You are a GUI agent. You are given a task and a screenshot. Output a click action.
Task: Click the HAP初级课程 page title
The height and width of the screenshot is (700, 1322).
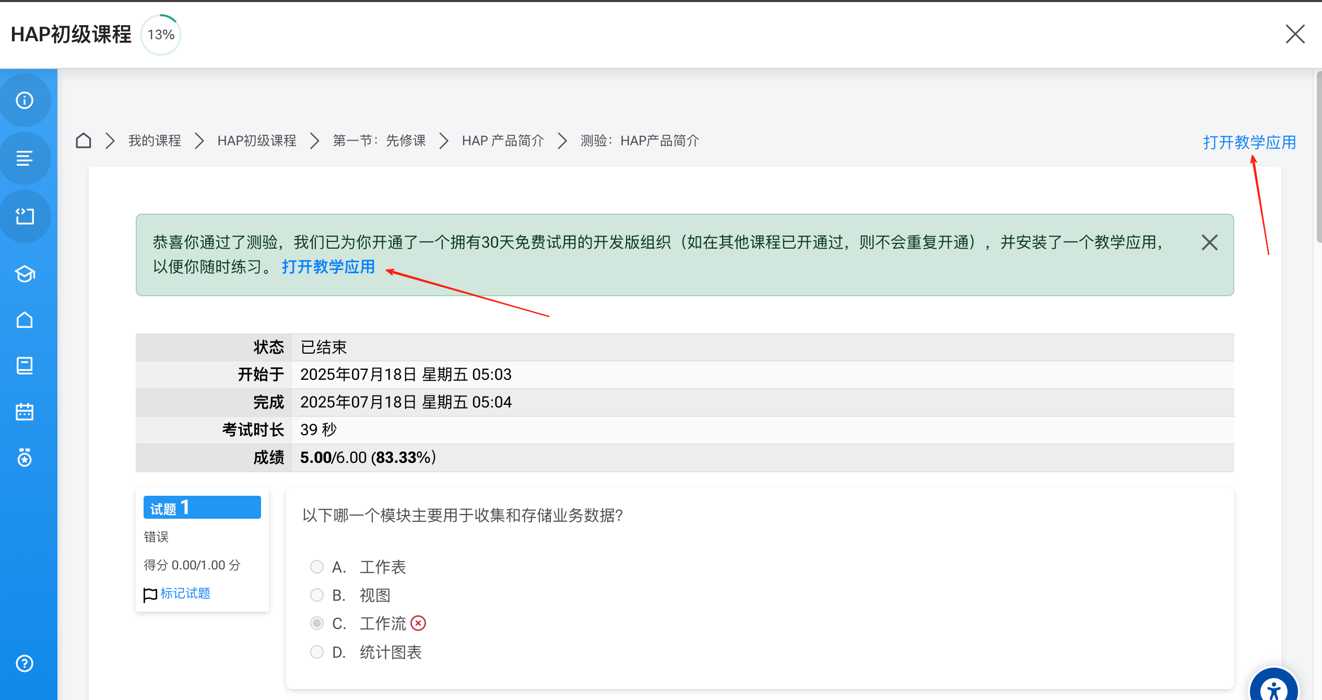(x=71, y=34)
